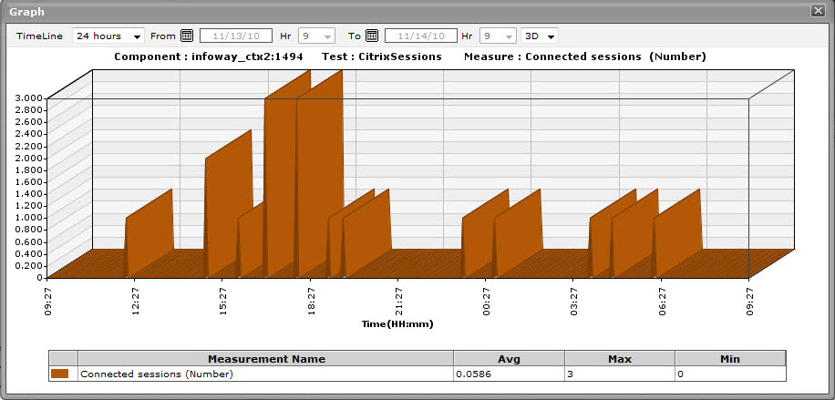Click the 03:27 time axis label
Image resolution: width=835 pixels, height=400 pixels.
(574, 303)
